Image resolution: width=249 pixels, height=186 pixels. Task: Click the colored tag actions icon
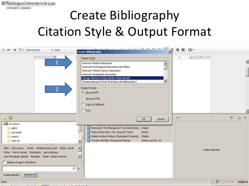coord(78,169)
